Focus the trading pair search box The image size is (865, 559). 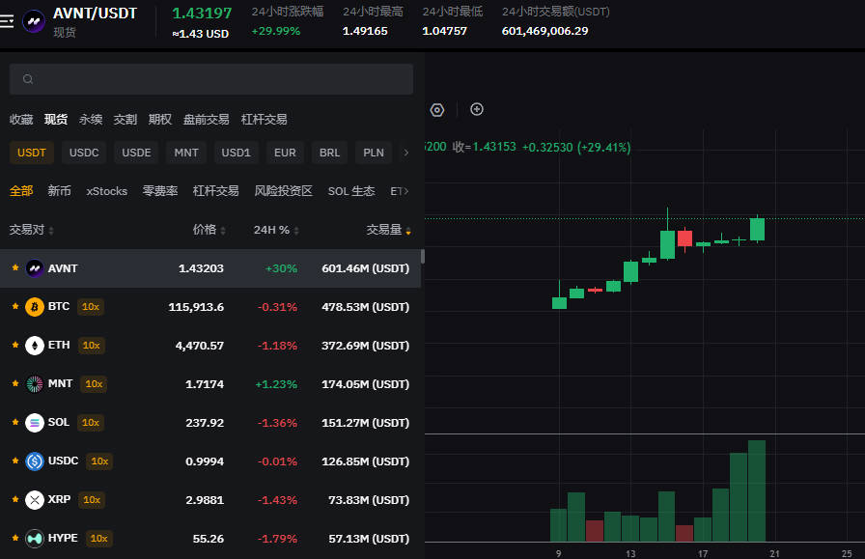pyautogui.click(x=211, y=79)
